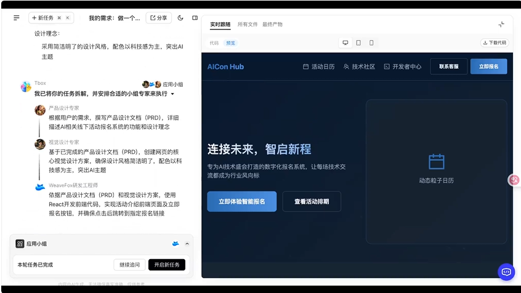Viewport: 521px width, 293px height.
Task: Click the 继续追问 button
Action: (129, 265)
